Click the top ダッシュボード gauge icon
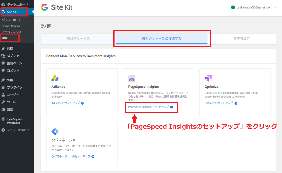 tap(3, 4)
